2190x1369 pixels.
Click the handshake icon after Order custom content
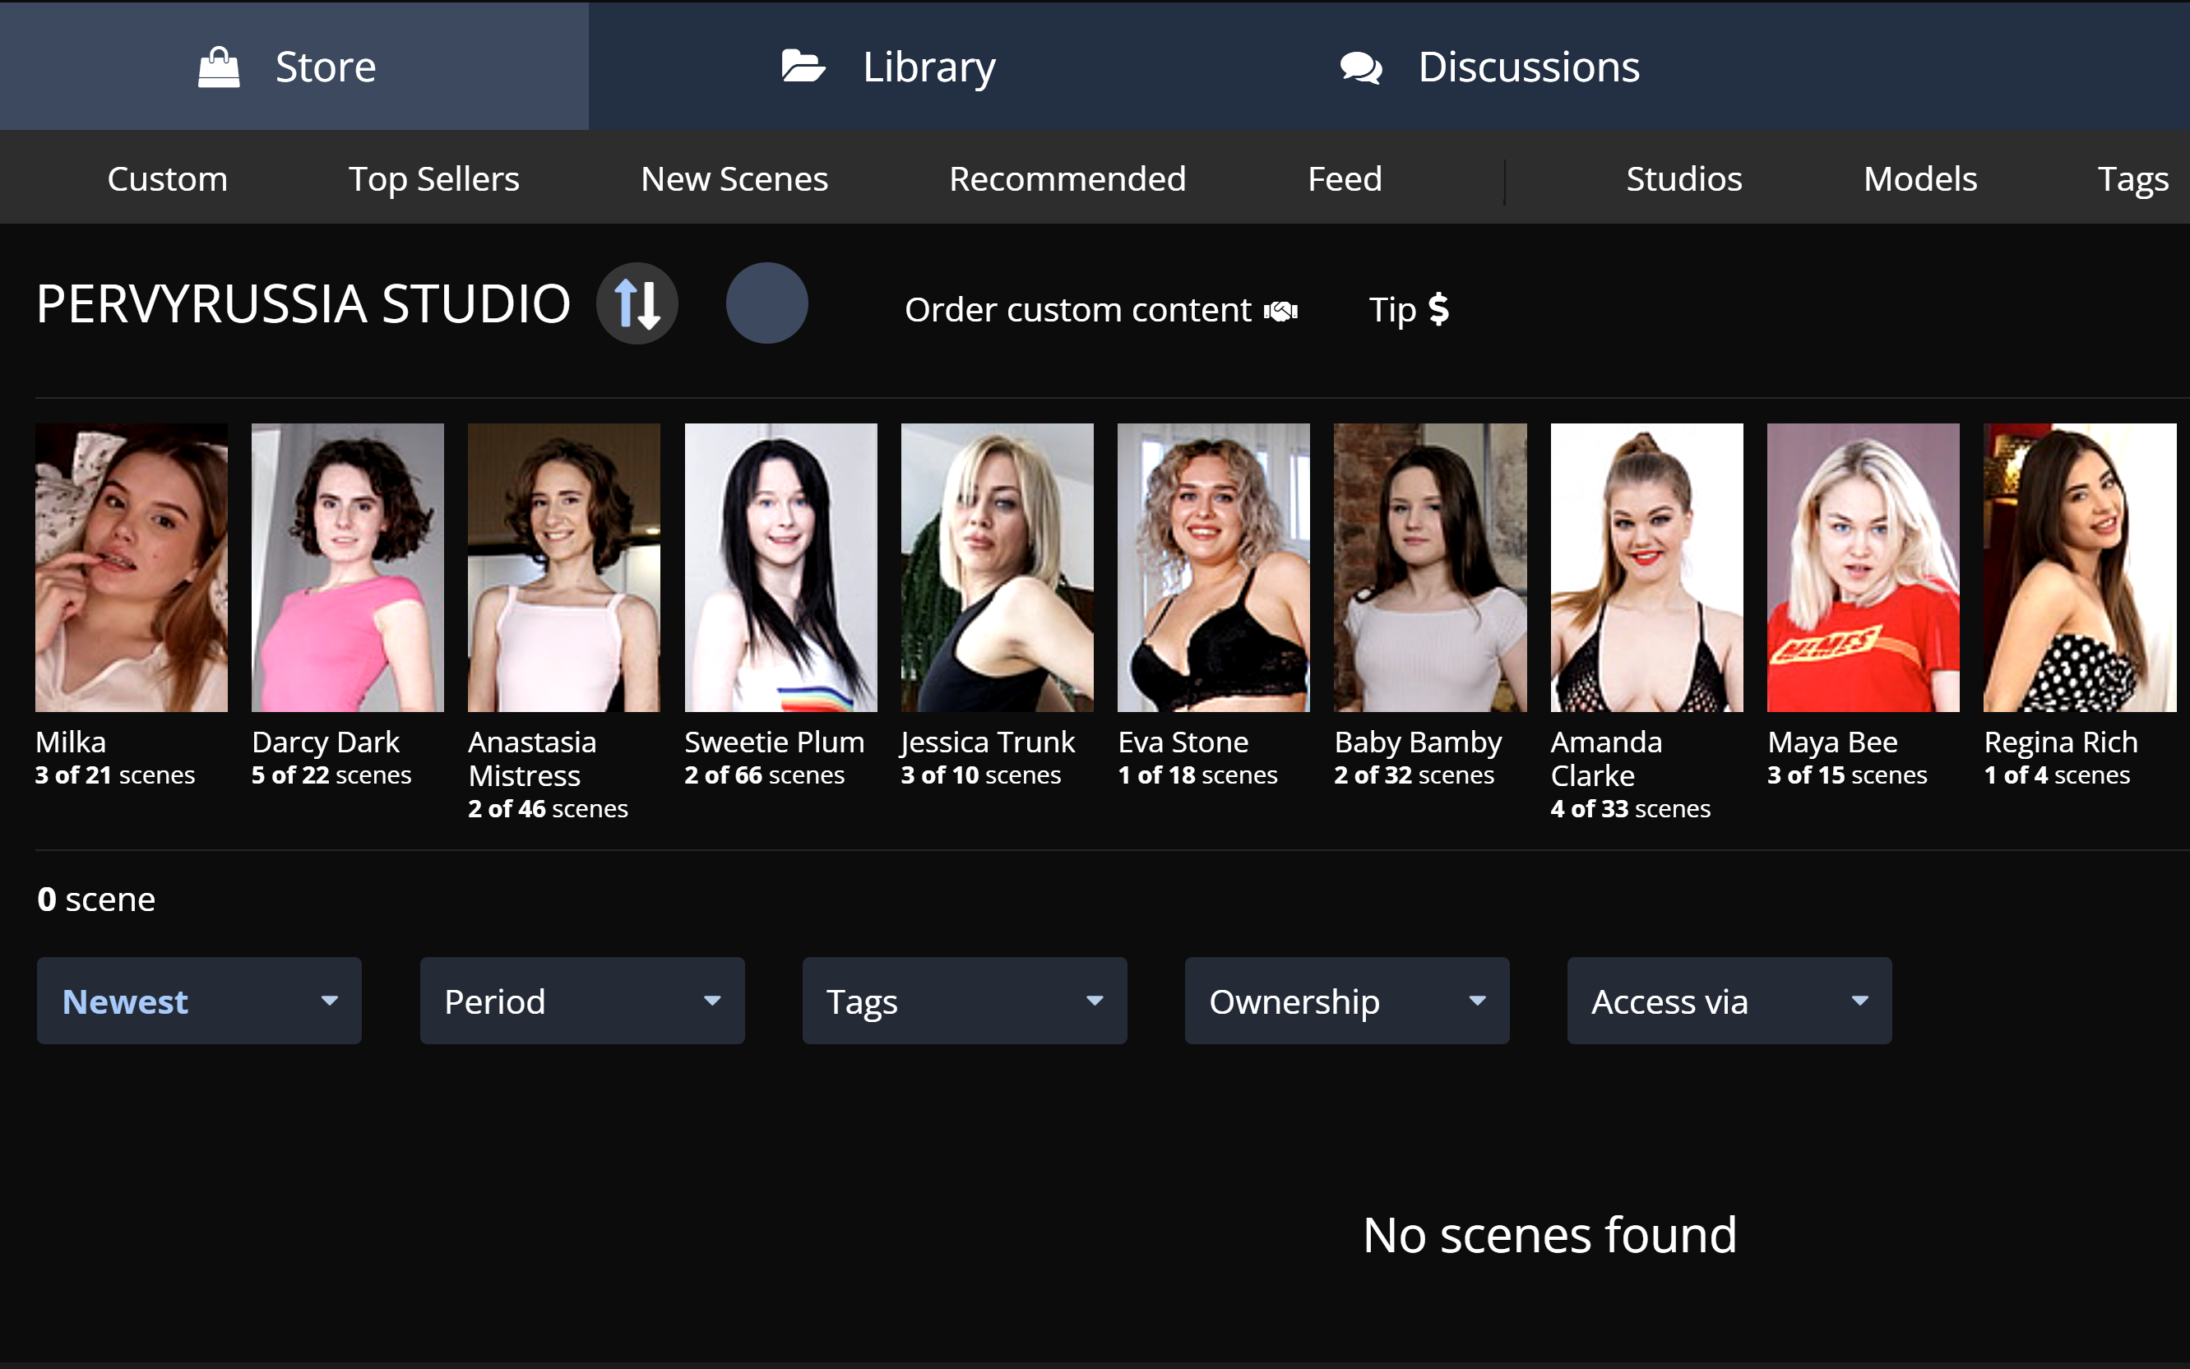click(x=1280, y=312)
